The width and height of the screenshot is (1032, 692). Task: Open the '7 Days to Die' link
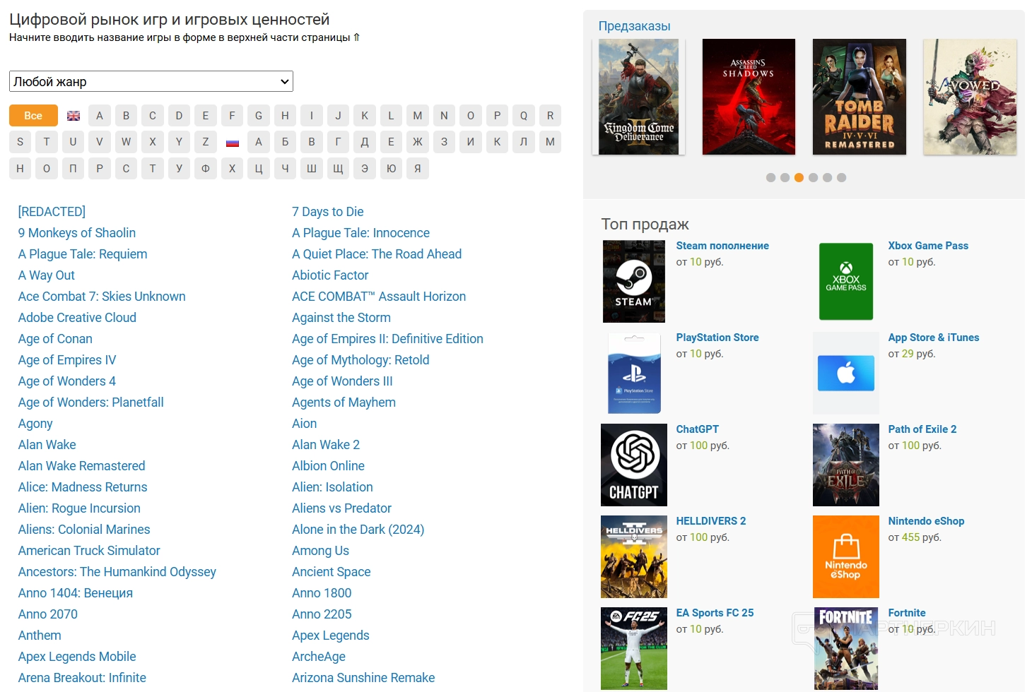point(328,212)
